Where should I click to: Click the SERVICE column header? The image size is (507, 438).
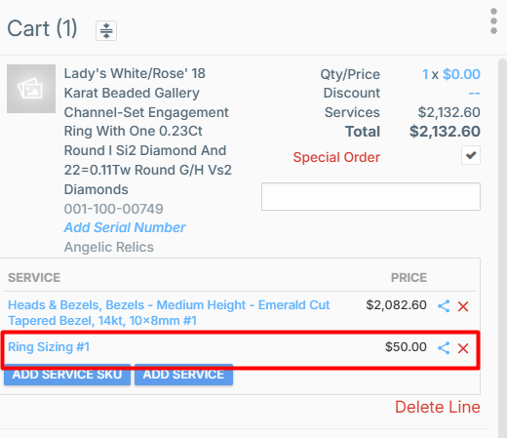tap(34, 278)
